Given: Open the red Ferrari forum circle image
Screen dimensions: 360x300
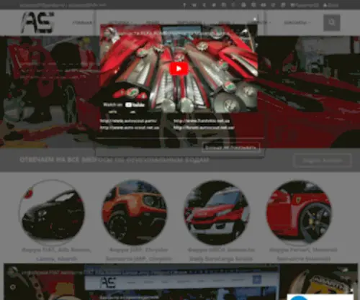Looking at the screenshot, I should [x=300, y=212].
